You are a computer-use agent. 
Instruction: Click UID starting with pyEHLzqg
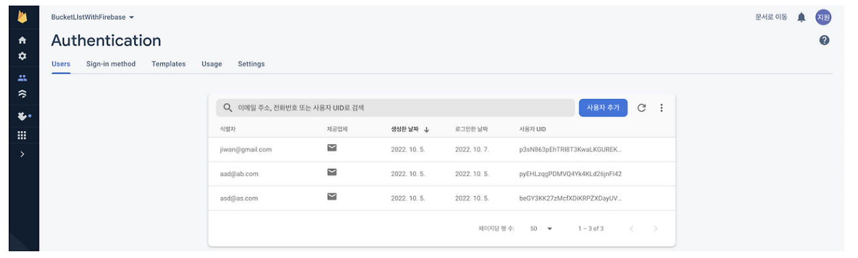click(x=570, y=174)
